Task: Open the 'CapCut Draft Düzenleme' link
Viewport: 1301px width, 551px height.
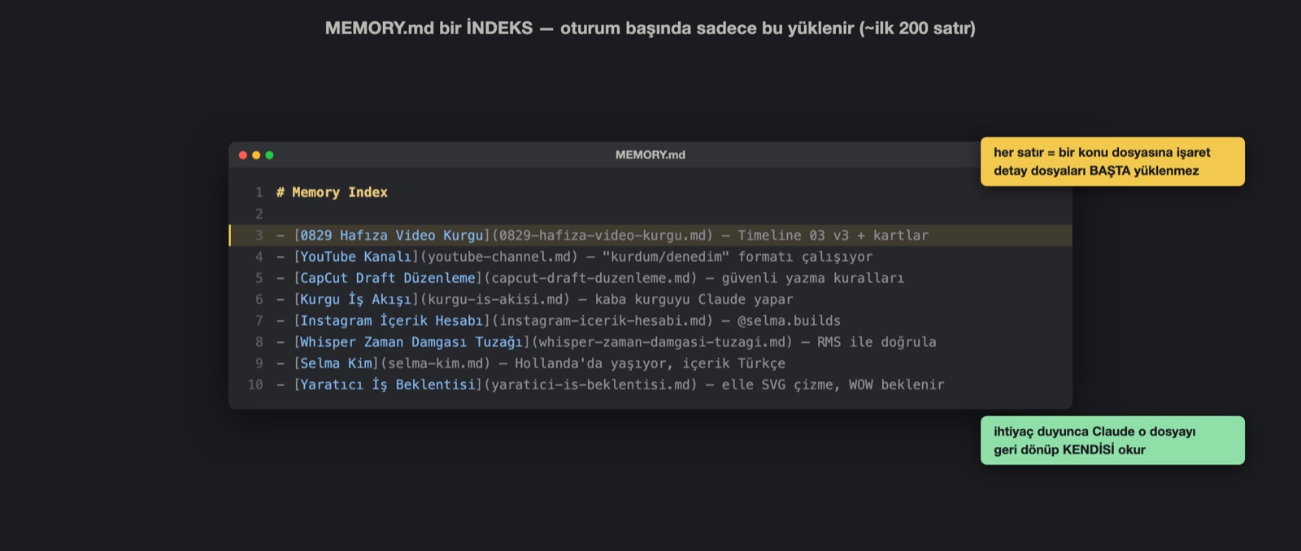Action: tap(388, 278)
